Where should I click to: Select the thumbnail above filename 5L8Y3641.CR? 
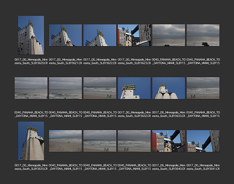tap(203, 141)
